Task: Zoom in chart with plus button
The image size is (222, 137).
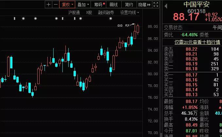Action: click(49, 5)
